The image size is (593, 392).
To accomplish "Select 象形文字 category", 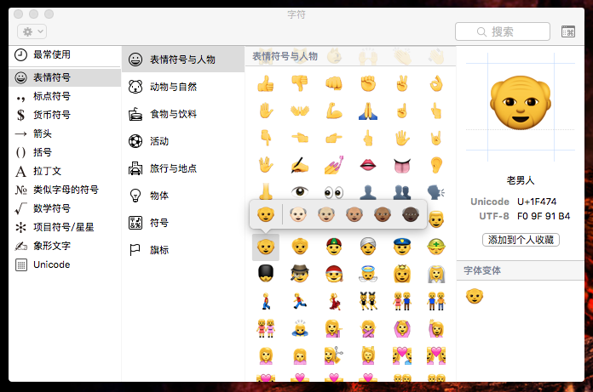I will tap(64, 246).
